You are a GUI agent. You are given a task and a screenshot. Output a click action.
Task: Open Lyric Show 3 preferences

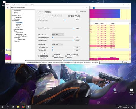(20, 33)
